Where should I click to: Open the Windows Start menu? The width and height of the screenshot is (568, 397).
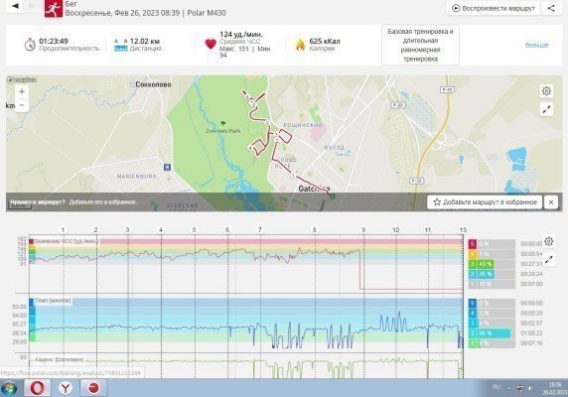coord(9,388)
